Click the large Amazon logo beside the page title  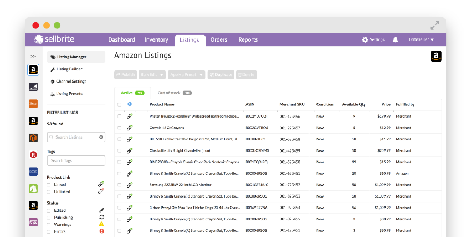(436, 56)
